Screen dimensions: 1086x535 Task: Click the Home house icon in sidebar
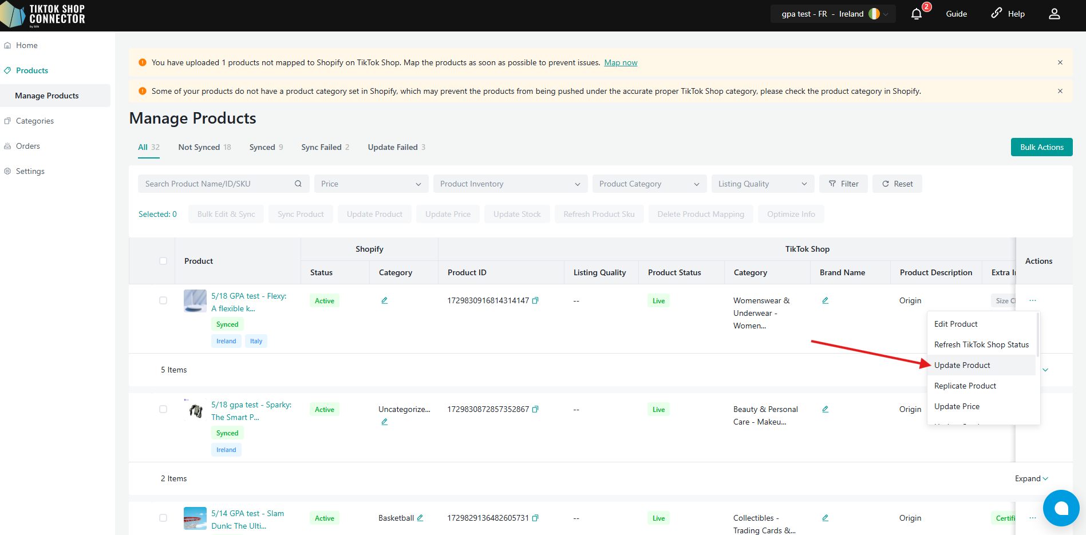click(x=7, y=45)
